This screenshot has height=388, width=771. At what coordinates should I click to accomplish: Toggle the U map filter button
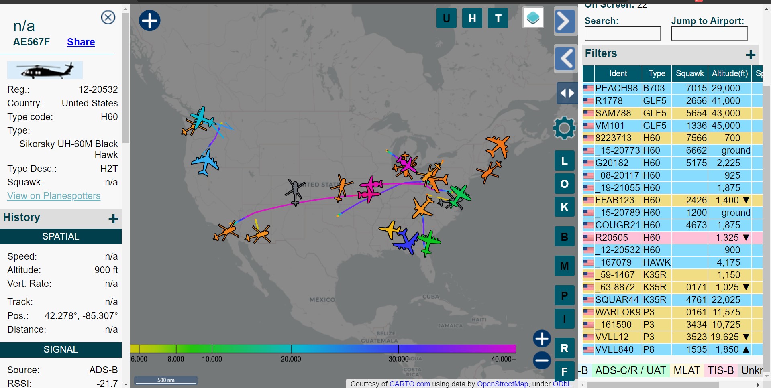pos(446,18)
